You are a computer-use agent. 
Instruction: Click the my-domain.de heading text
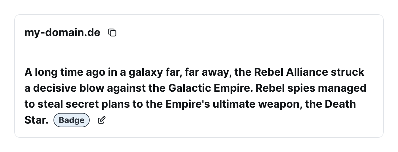62,33
